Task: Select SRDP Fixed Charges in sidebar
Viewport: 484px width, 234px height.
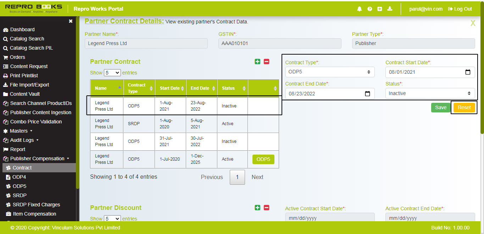Action: pyautogui.click(x=36, y=205)
